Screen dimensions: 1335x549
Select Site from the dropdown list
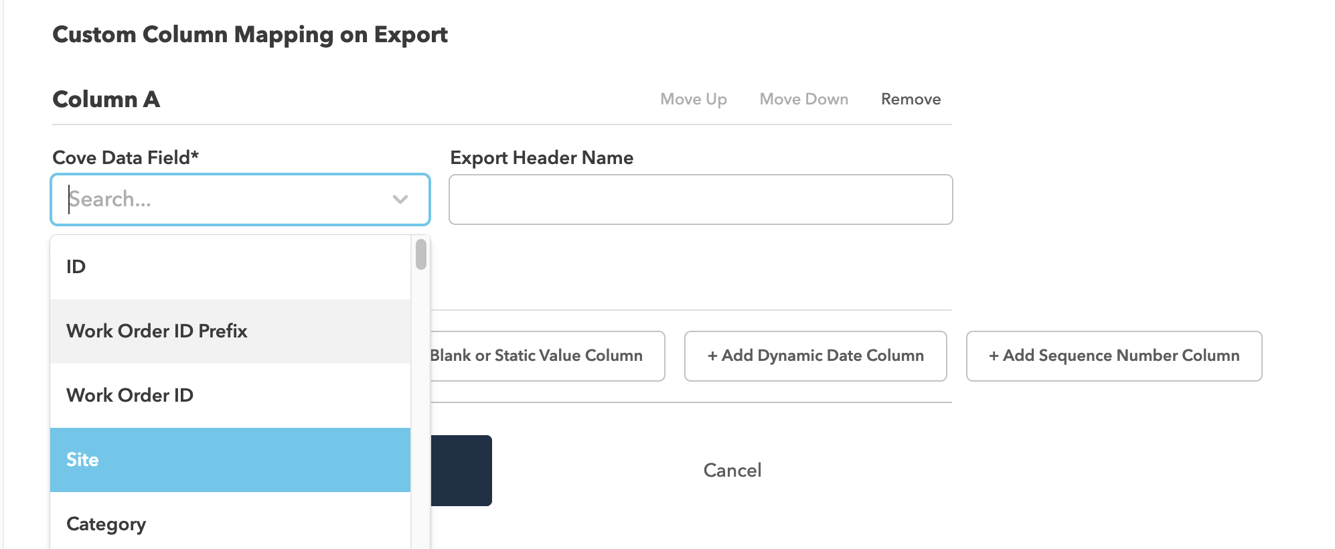tap(230, 460)
